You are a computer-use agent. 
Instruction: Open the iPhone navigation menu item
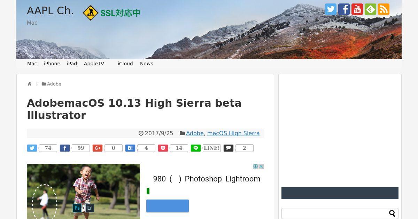coord(52,64)
